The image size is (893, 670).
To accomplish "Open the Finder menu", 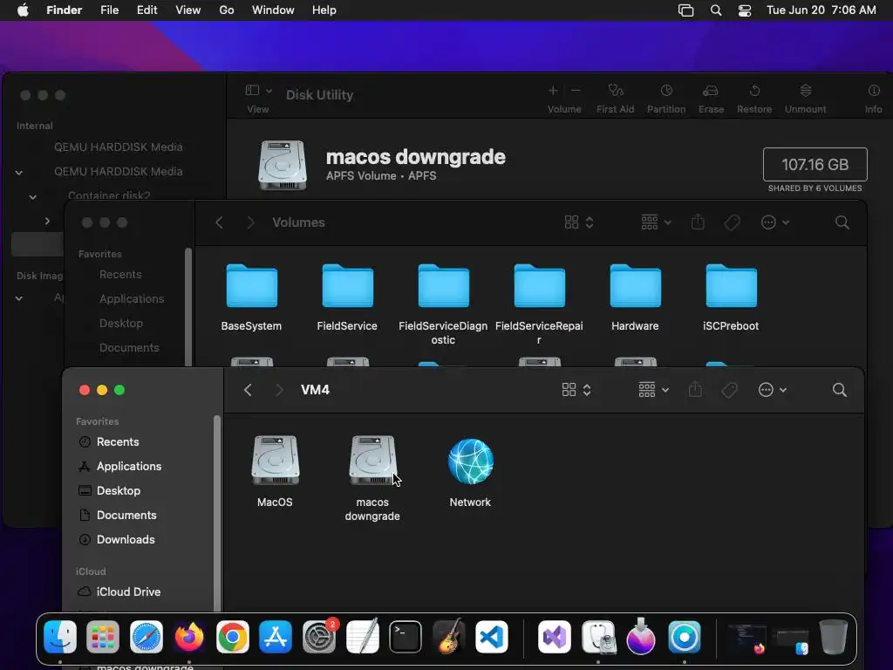I will click(x=64, y=10).
